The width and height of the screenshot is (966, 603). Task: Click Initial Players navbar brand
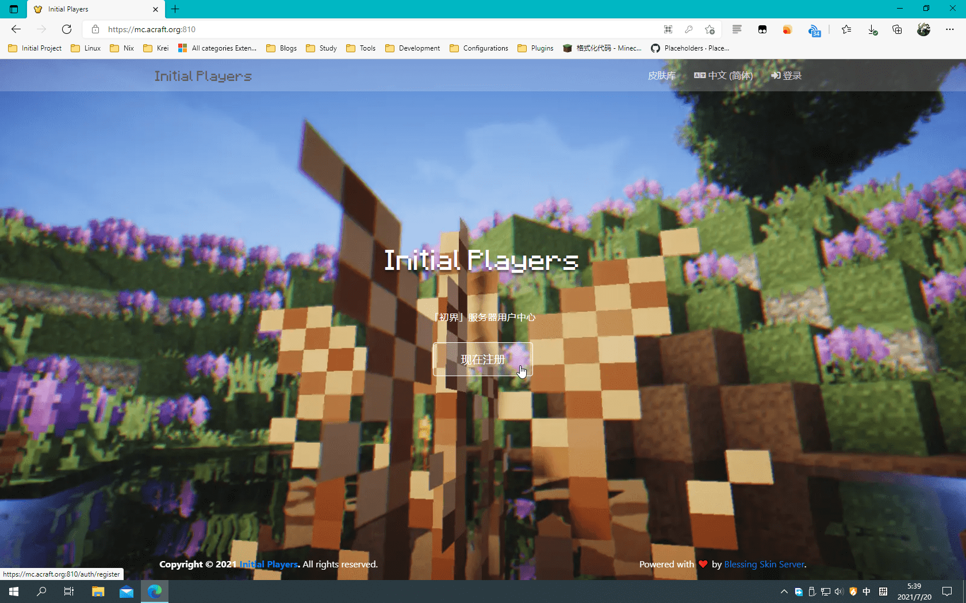(x=203, y=76)
